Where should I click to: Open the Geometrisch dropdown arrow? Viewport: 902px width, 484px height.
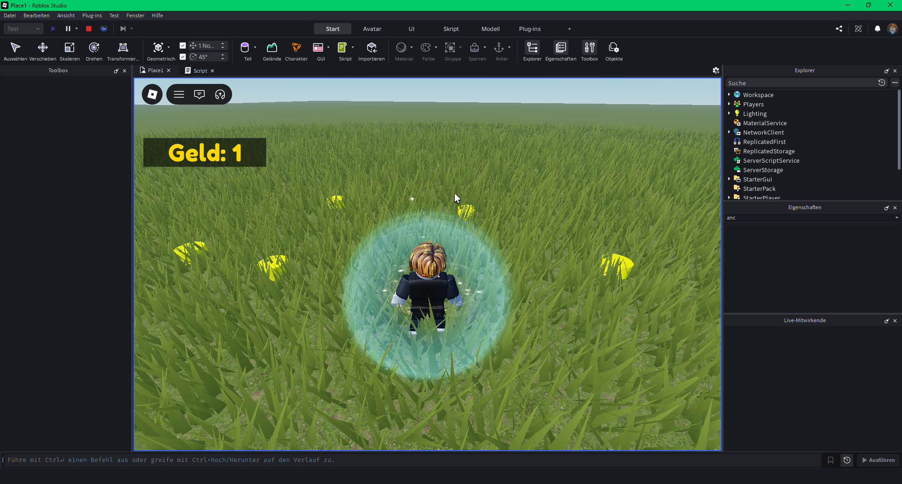click(169, 47)
